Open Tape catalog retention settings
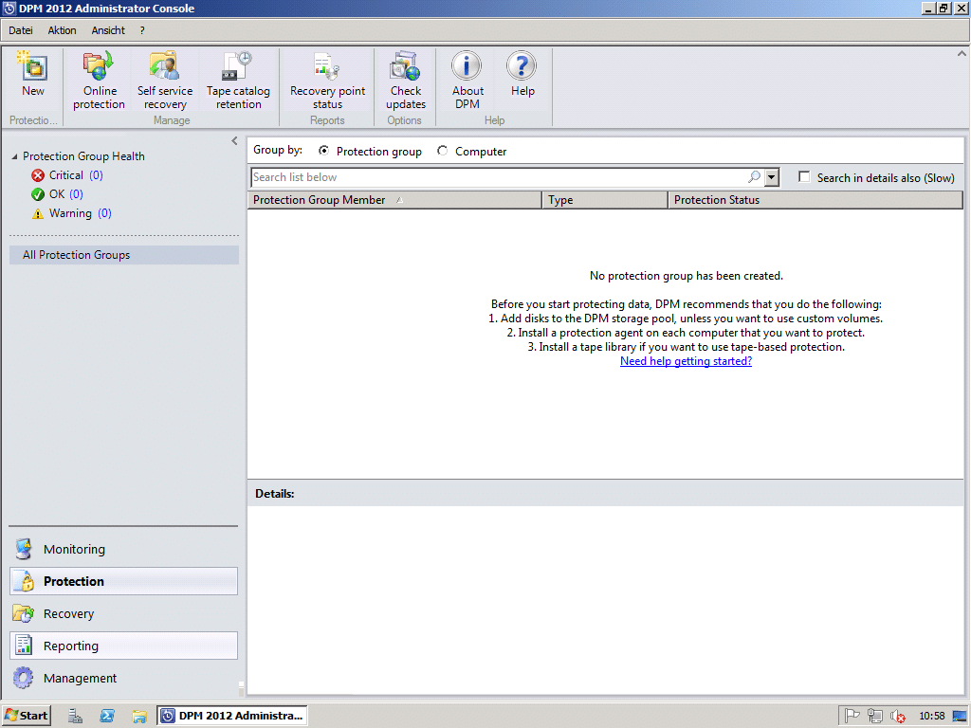 coord(238,81)
